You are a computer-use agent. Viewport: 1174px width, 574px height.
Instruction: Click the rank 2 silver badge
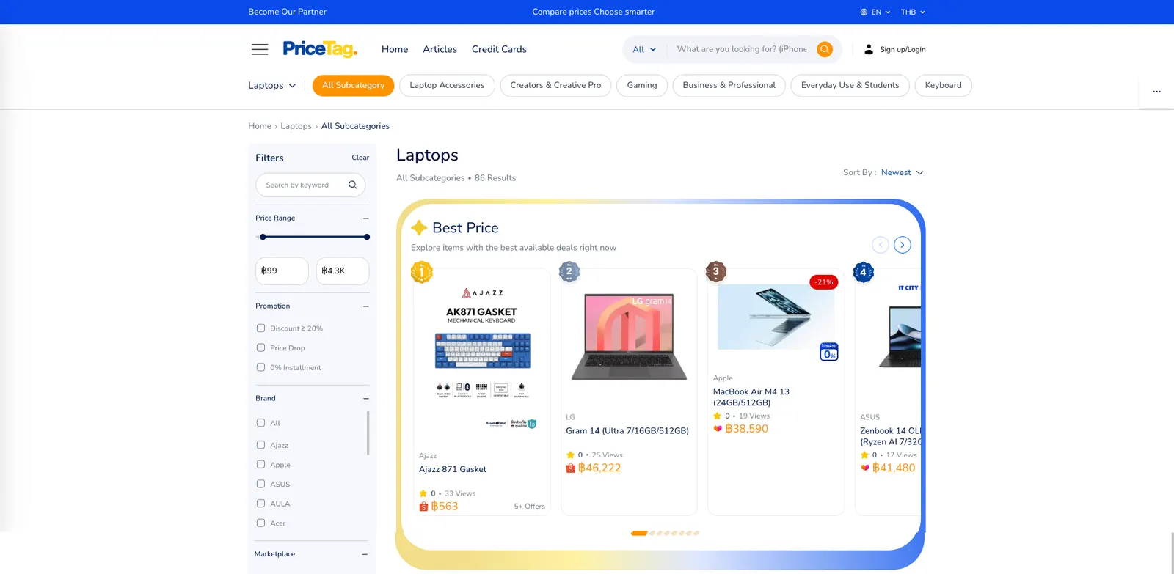[569, 272]
